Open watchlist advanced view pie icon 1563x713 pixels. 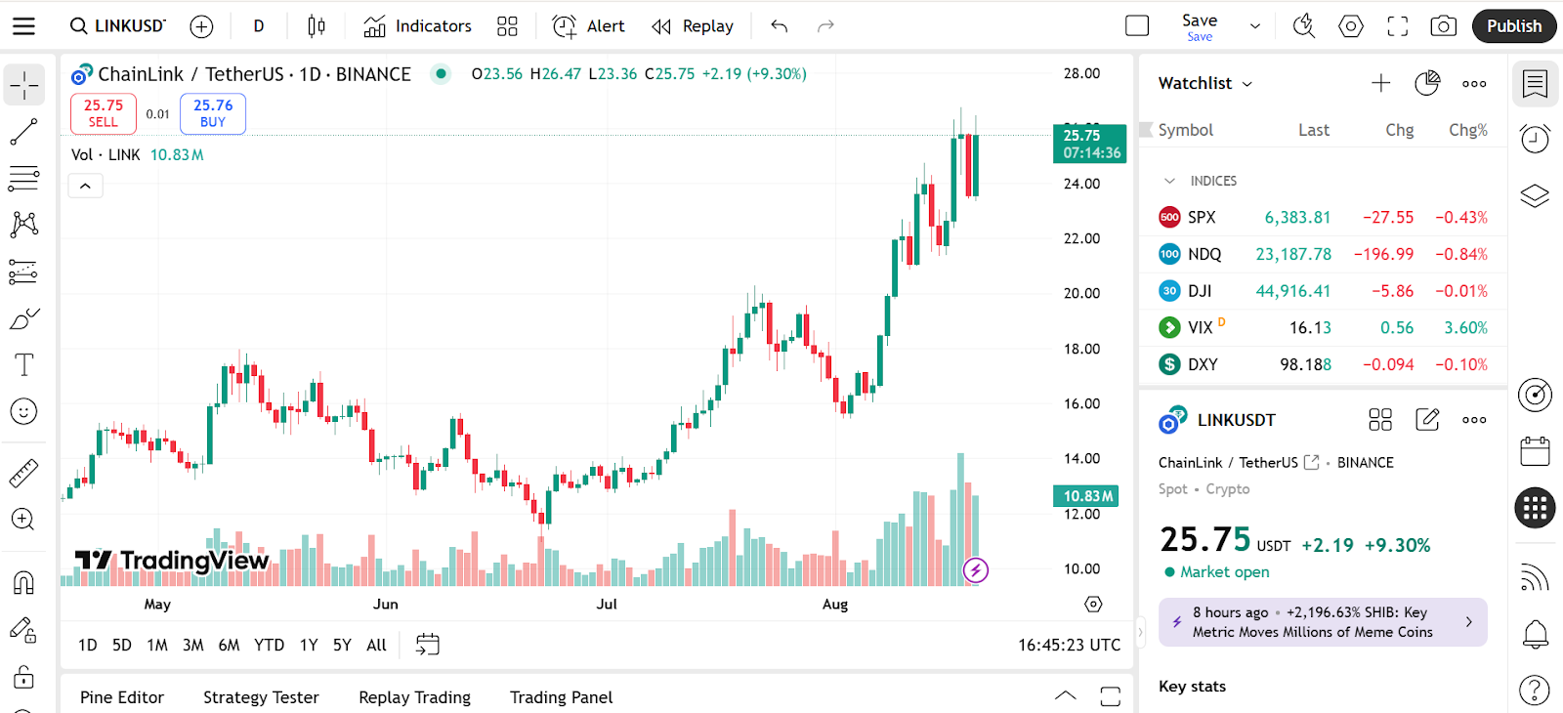pyautogui.click(x=1427, y=83)
